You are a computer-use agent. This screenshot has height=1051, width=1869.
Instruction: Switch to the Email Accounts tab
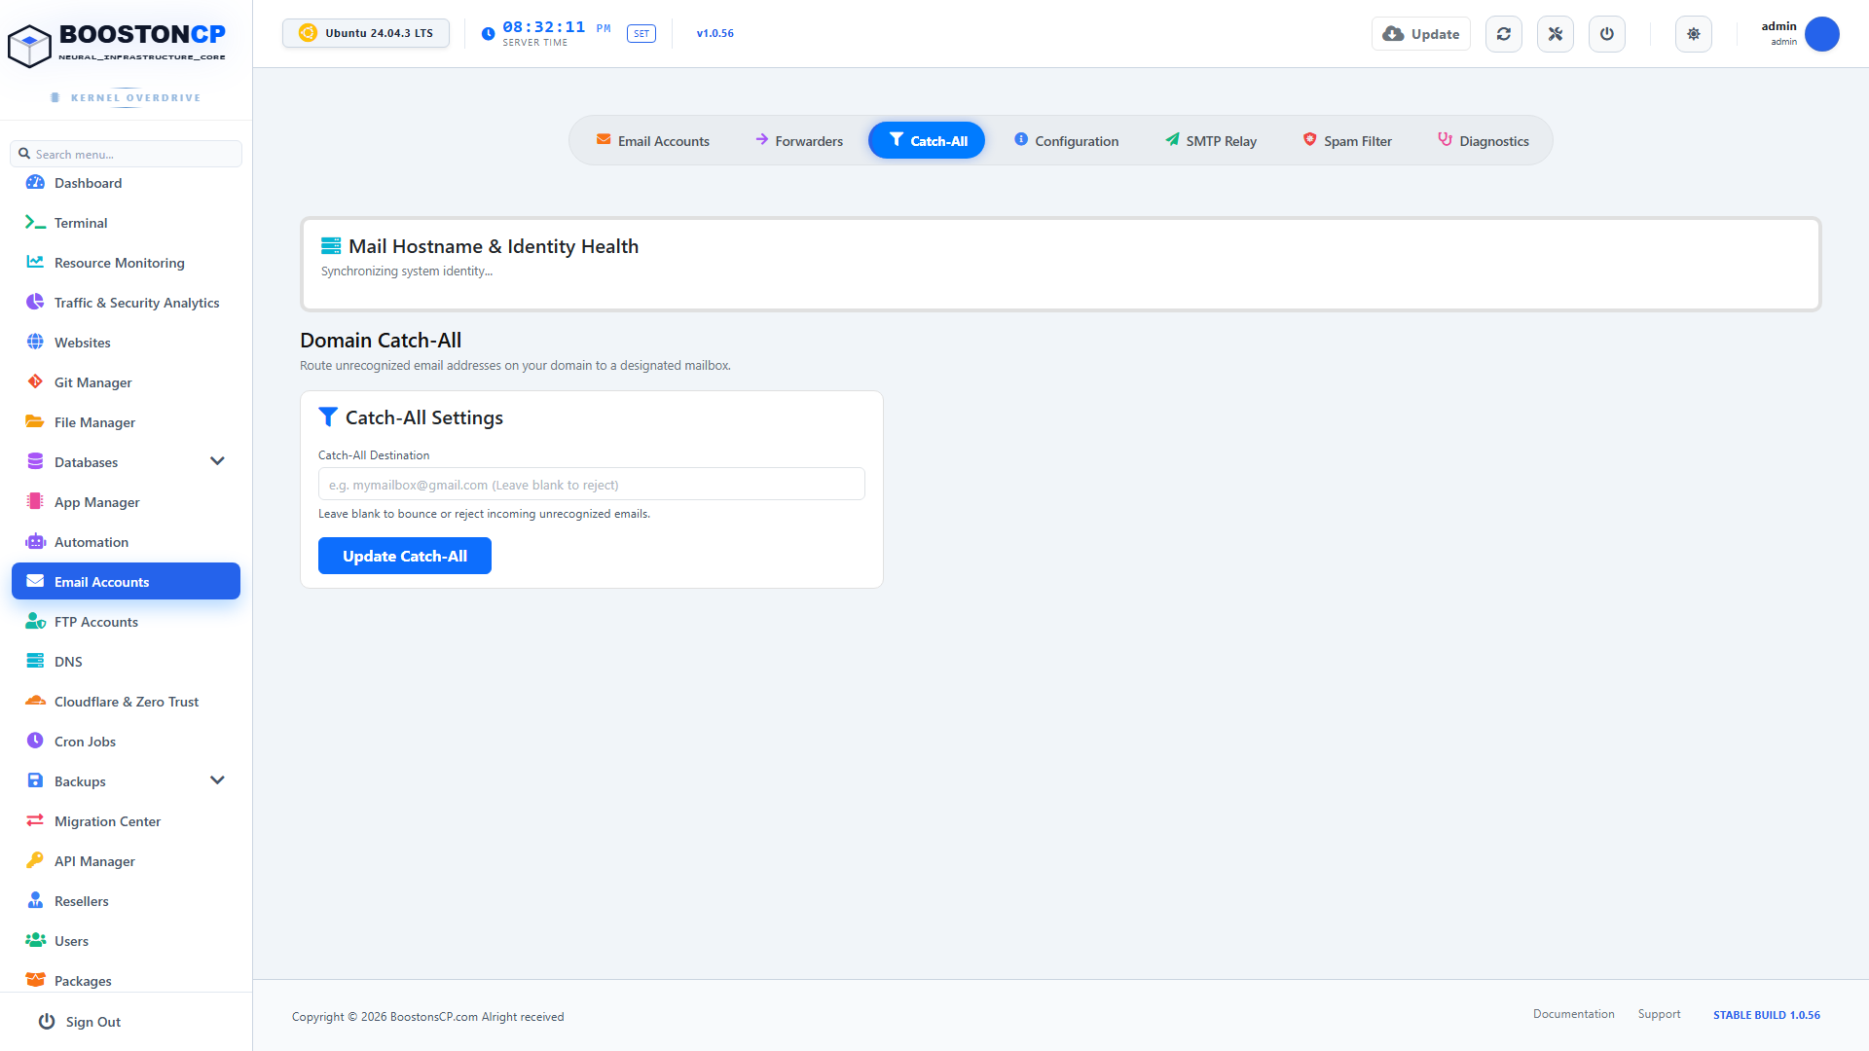point(653,141)
